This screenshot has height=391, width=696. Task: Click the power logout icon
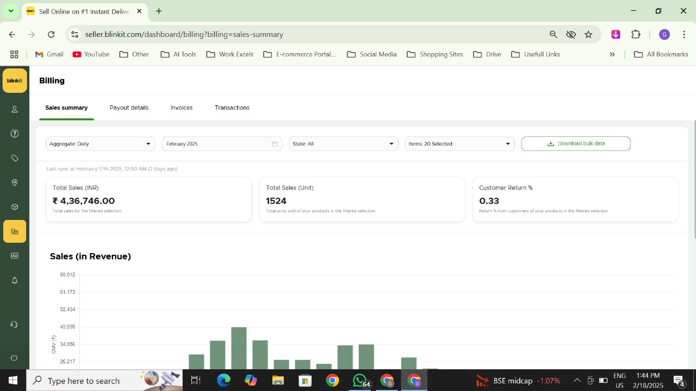[x=15, y=358]
